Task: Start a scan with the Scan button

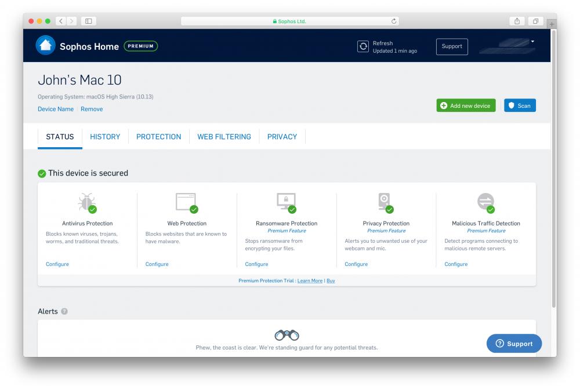Action: point(520,105)
